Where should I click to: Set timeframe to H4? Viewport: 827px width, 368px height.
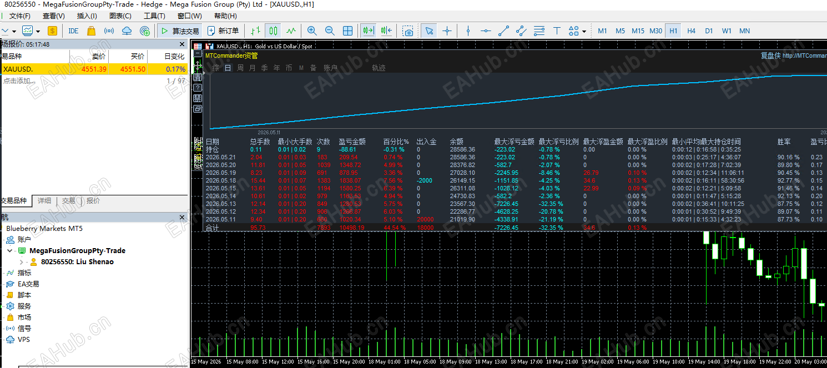[x=691, y=31]
